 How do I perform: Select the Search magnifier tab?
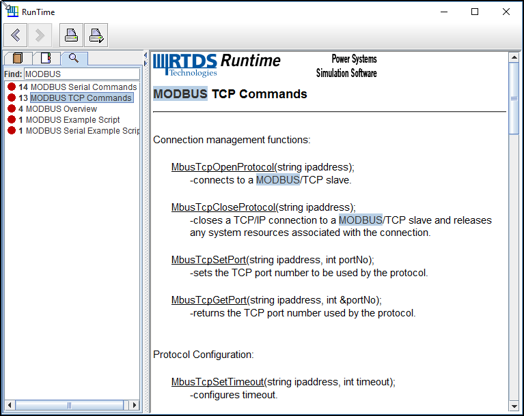[x=74, y=58]
